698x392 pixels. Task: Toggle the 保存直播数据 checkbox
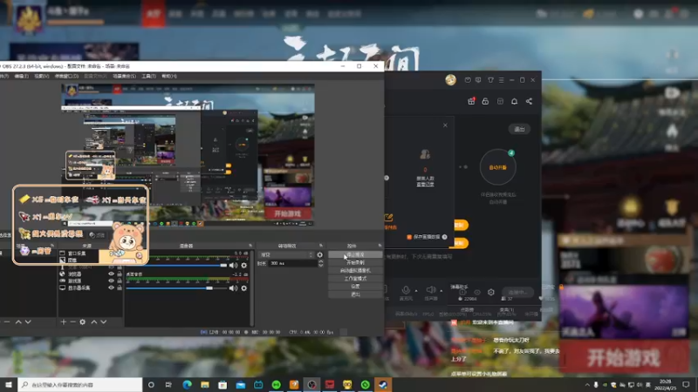point(409,237)
